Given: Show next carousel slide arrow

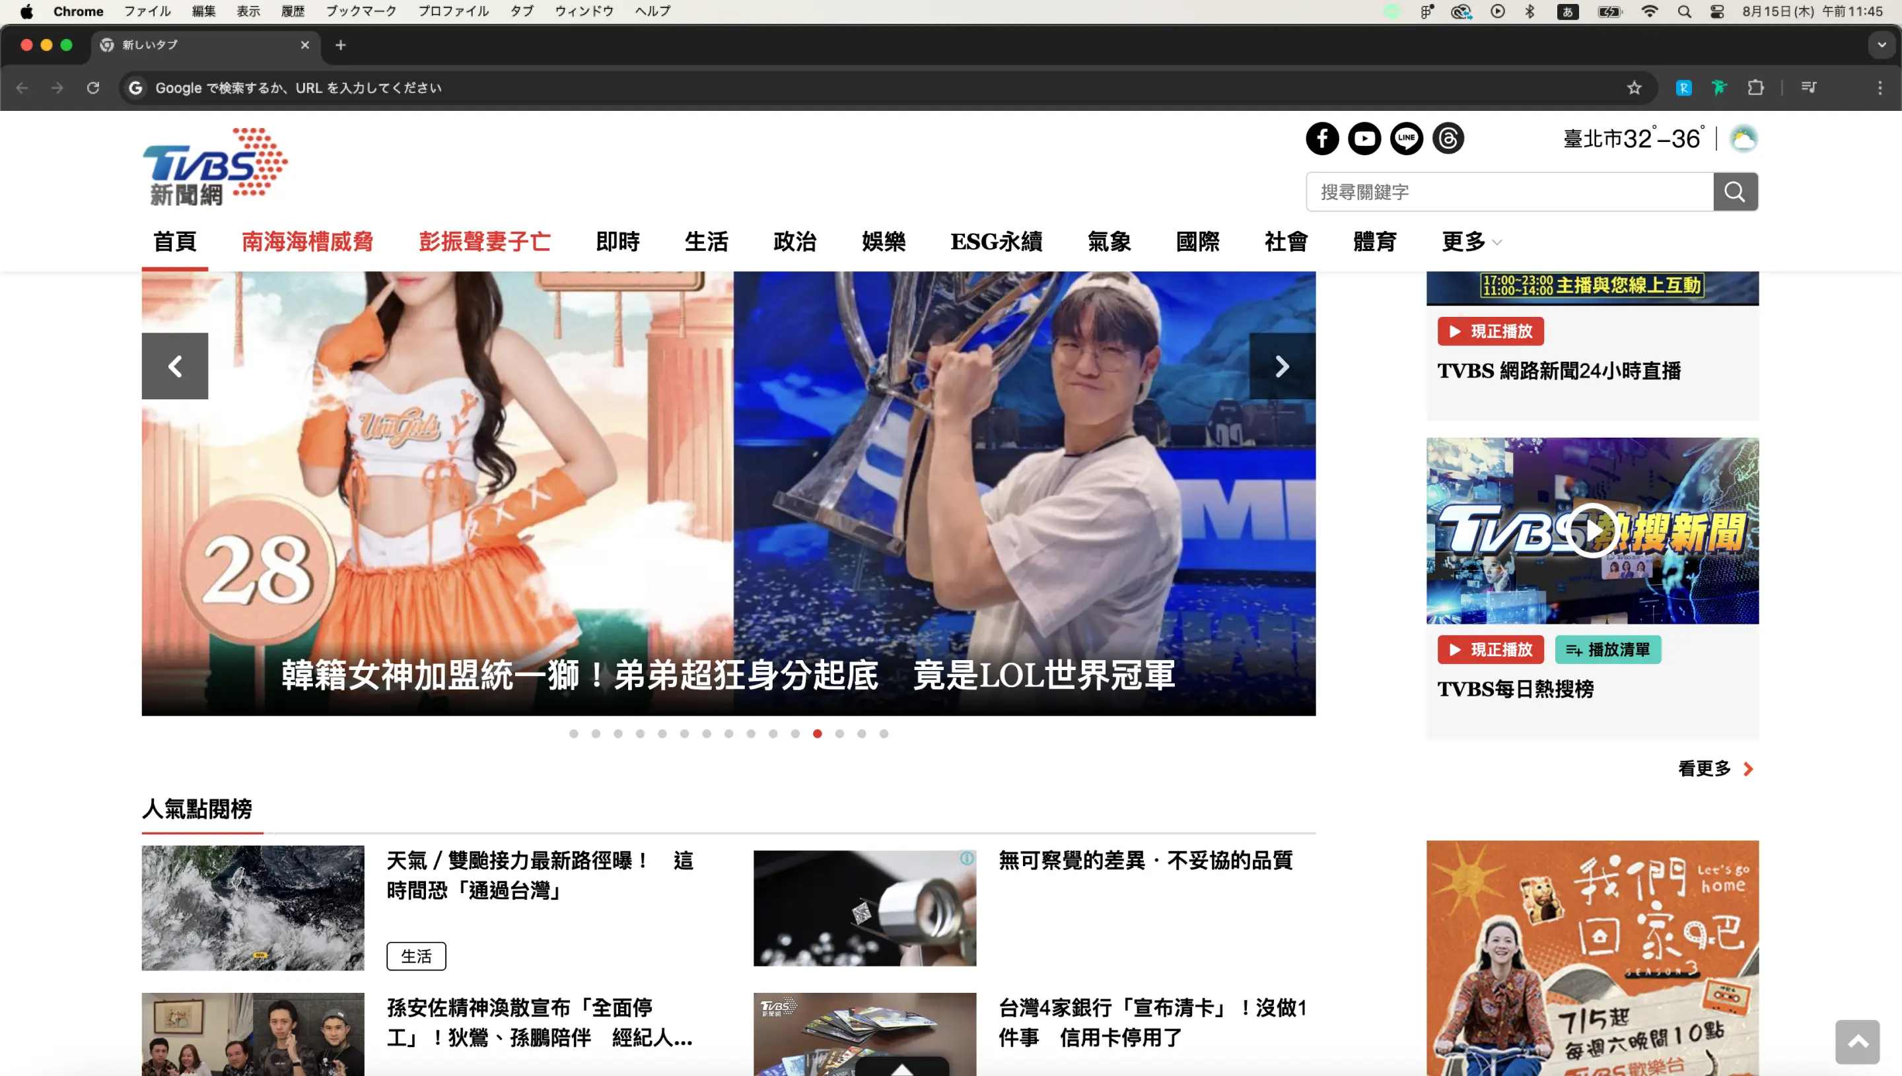Looking at the screenshot, I should pos(1282,366).
